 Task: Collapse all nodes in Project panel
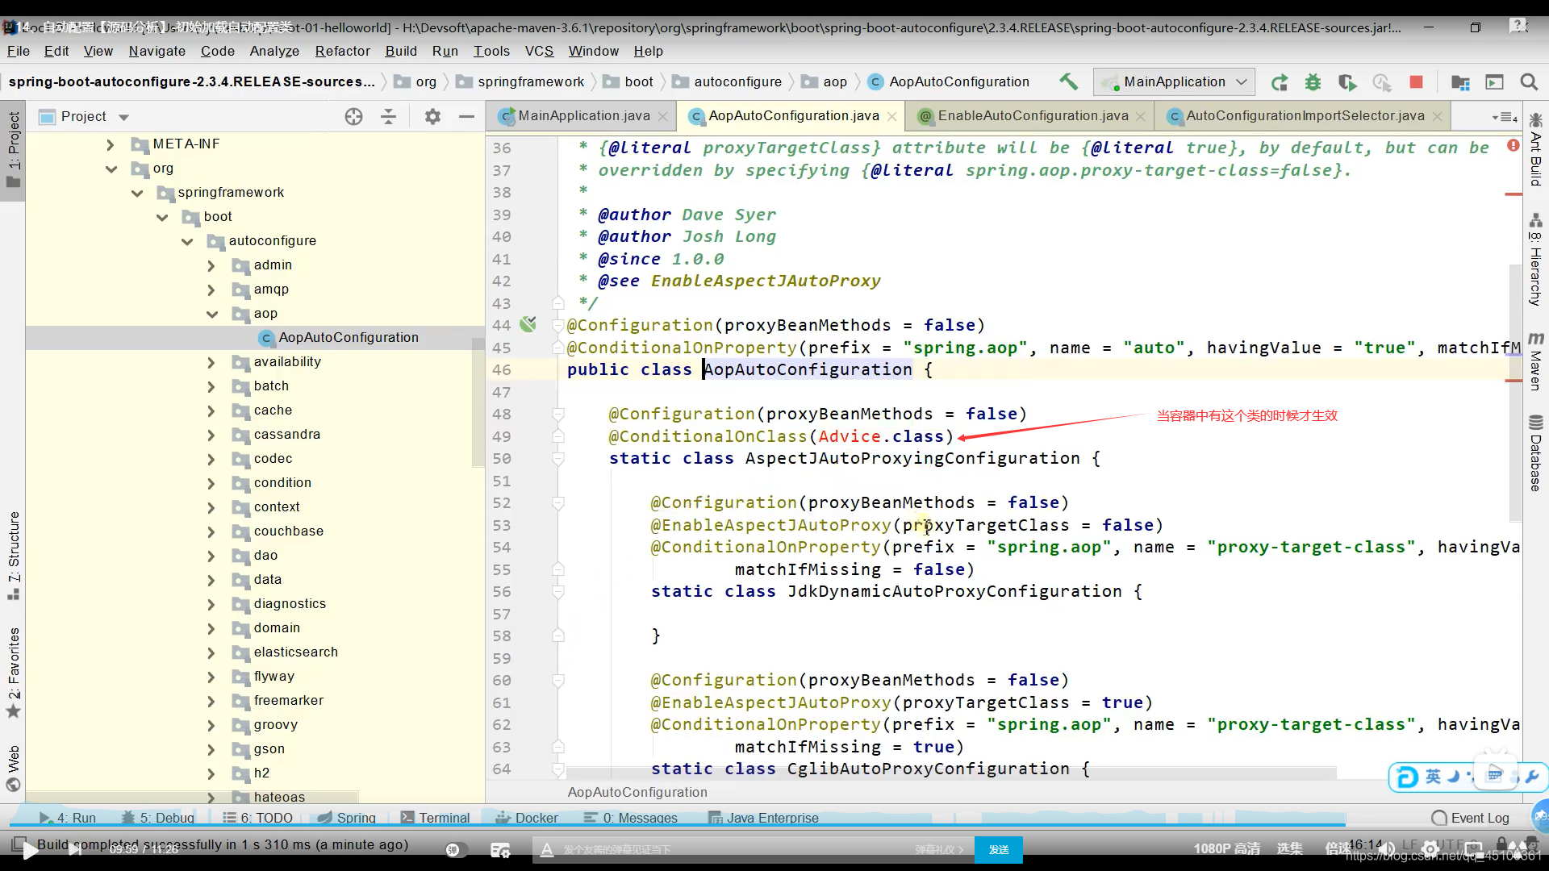389,116
